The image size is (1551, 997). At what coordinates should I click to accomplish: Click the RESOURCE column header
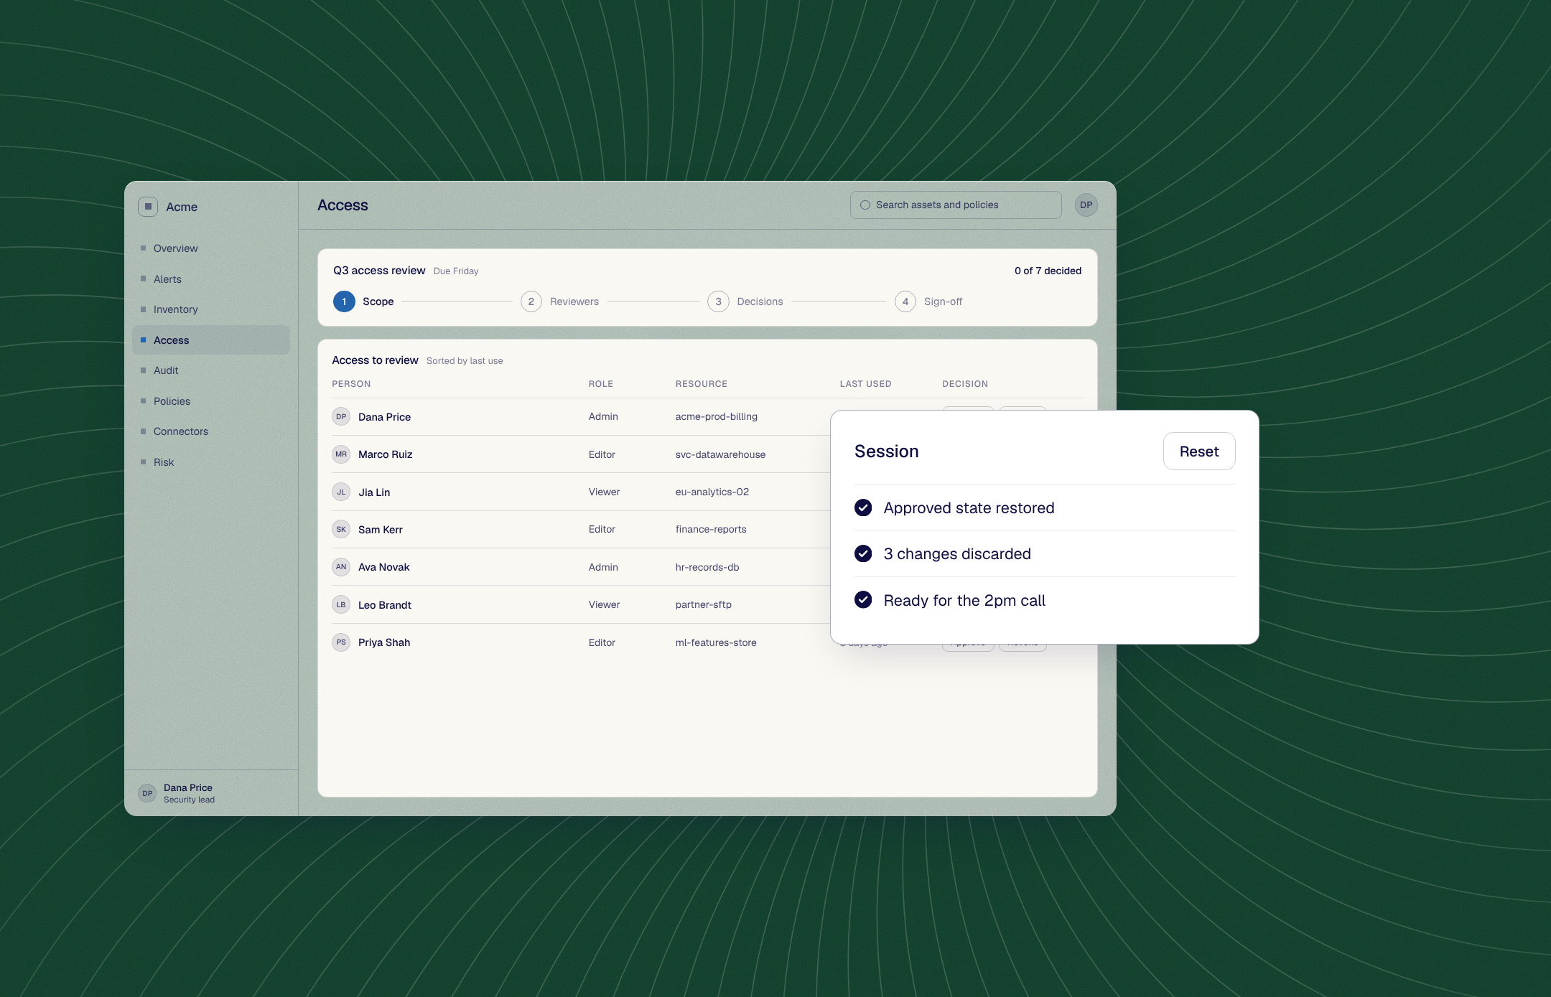coord(702,384)
